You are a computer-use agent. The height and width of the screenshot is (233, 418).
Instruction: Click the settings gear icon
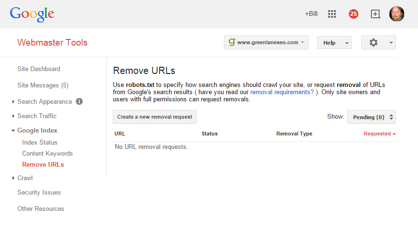click(x=373, y=43)
